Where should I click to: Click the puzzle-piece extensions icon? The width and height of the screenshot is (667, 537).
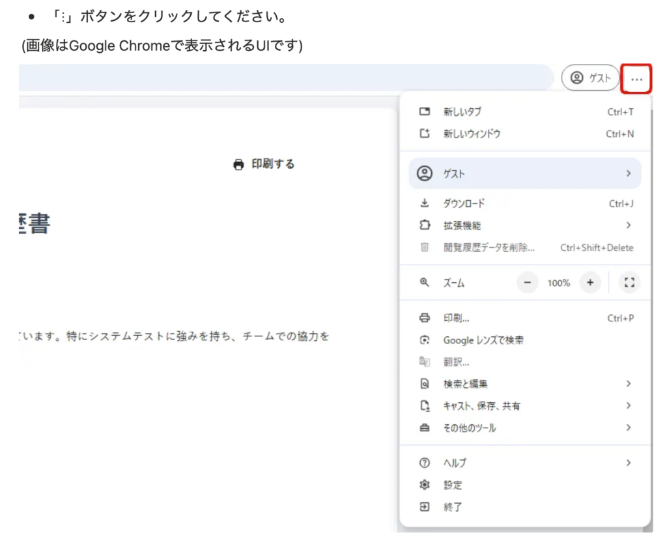tap(425, 225)
